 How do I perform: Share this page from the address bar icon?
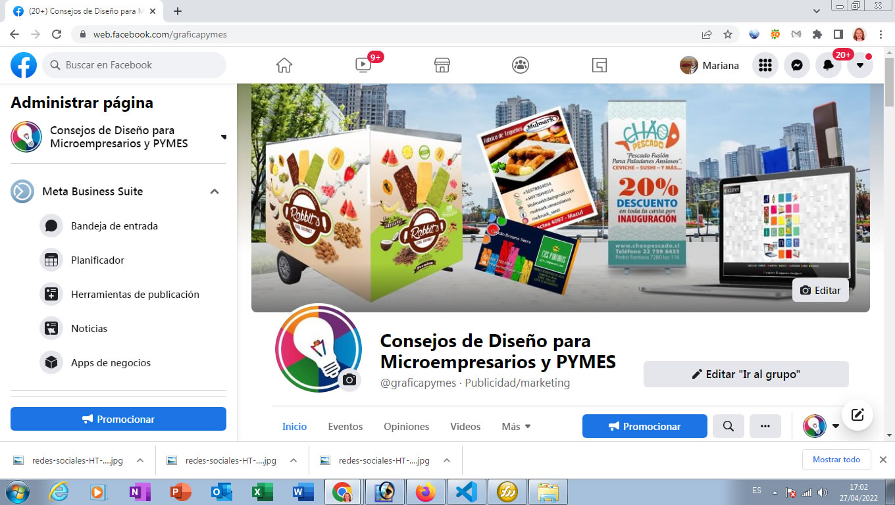tap(707, 34)
